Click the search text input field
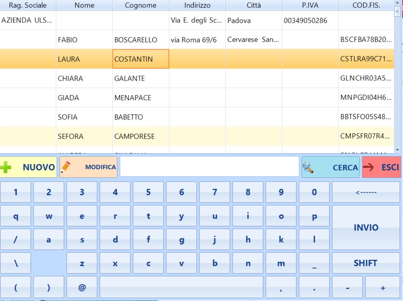 [209, 167]
